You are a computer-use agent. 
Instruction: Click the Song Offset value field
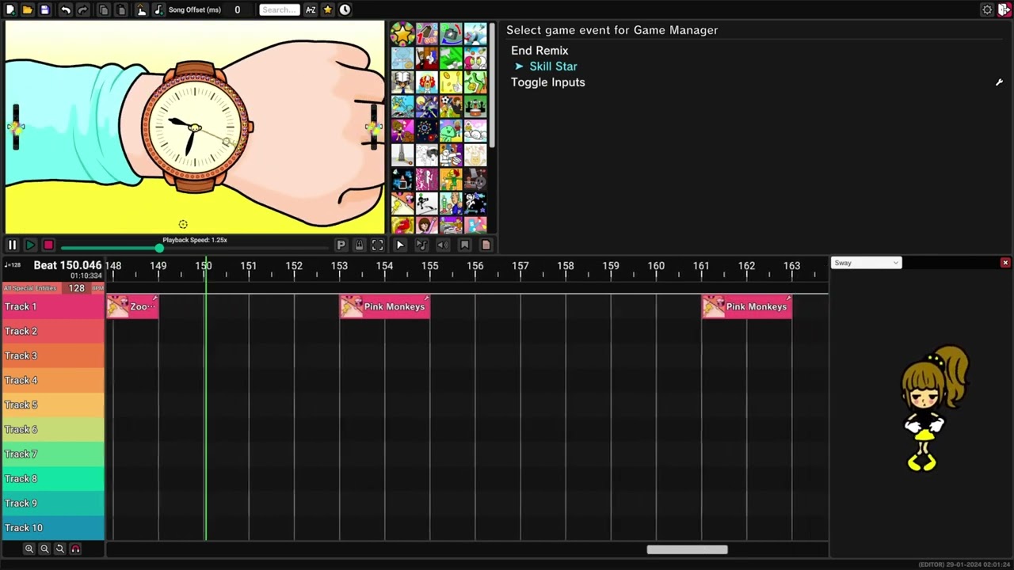(237, 9)
